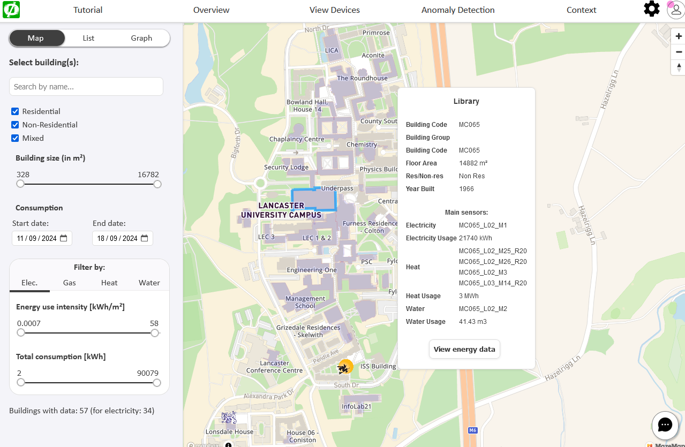
Task: Click the Engineering One map label
Action: (312, 270)
